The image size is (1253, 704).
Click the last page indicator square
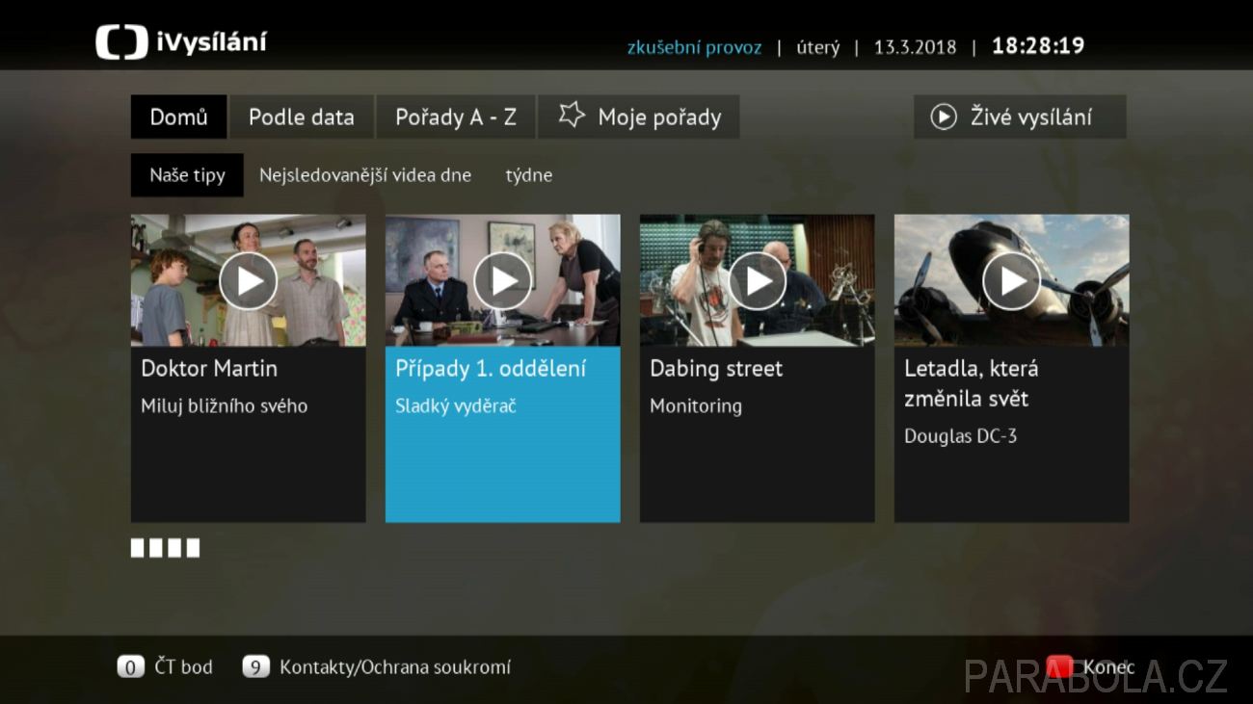[x=193, y=548]
